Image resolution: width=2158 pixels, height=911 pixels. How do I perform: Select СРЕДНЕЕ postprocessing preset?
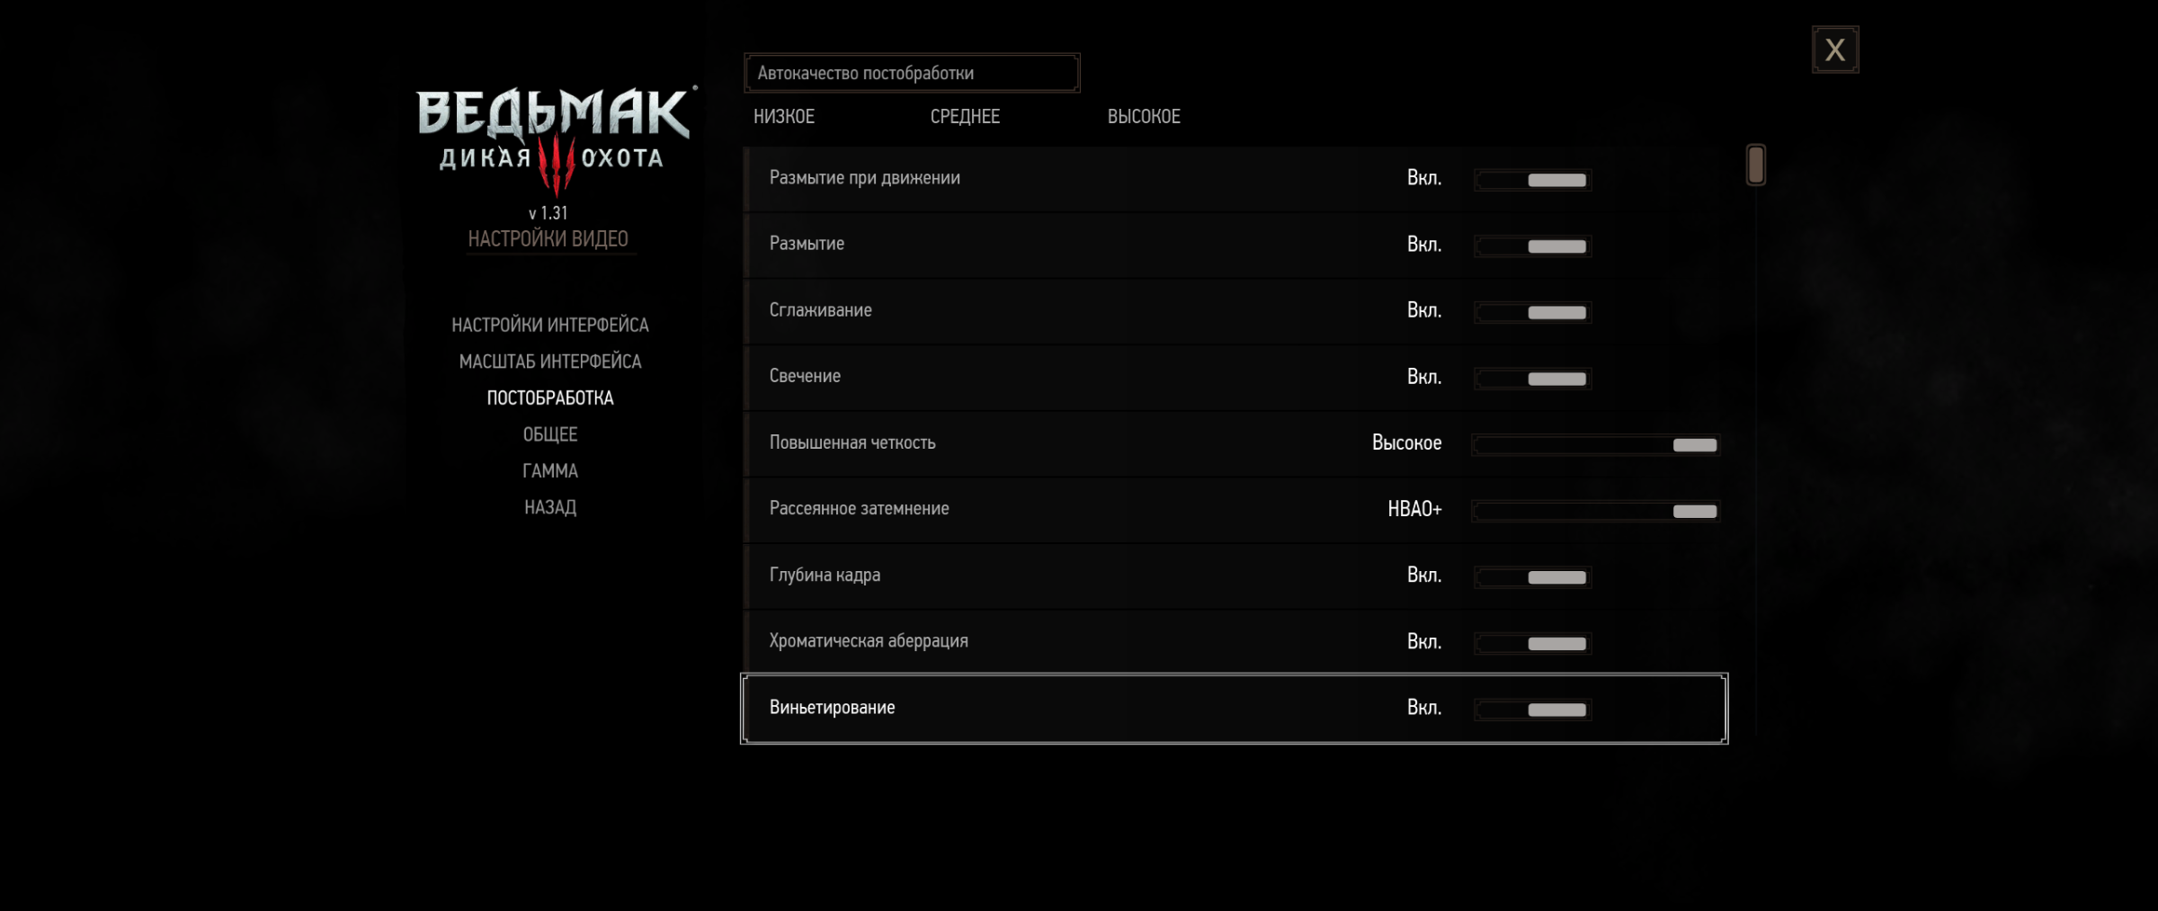[x=965, y=117]
